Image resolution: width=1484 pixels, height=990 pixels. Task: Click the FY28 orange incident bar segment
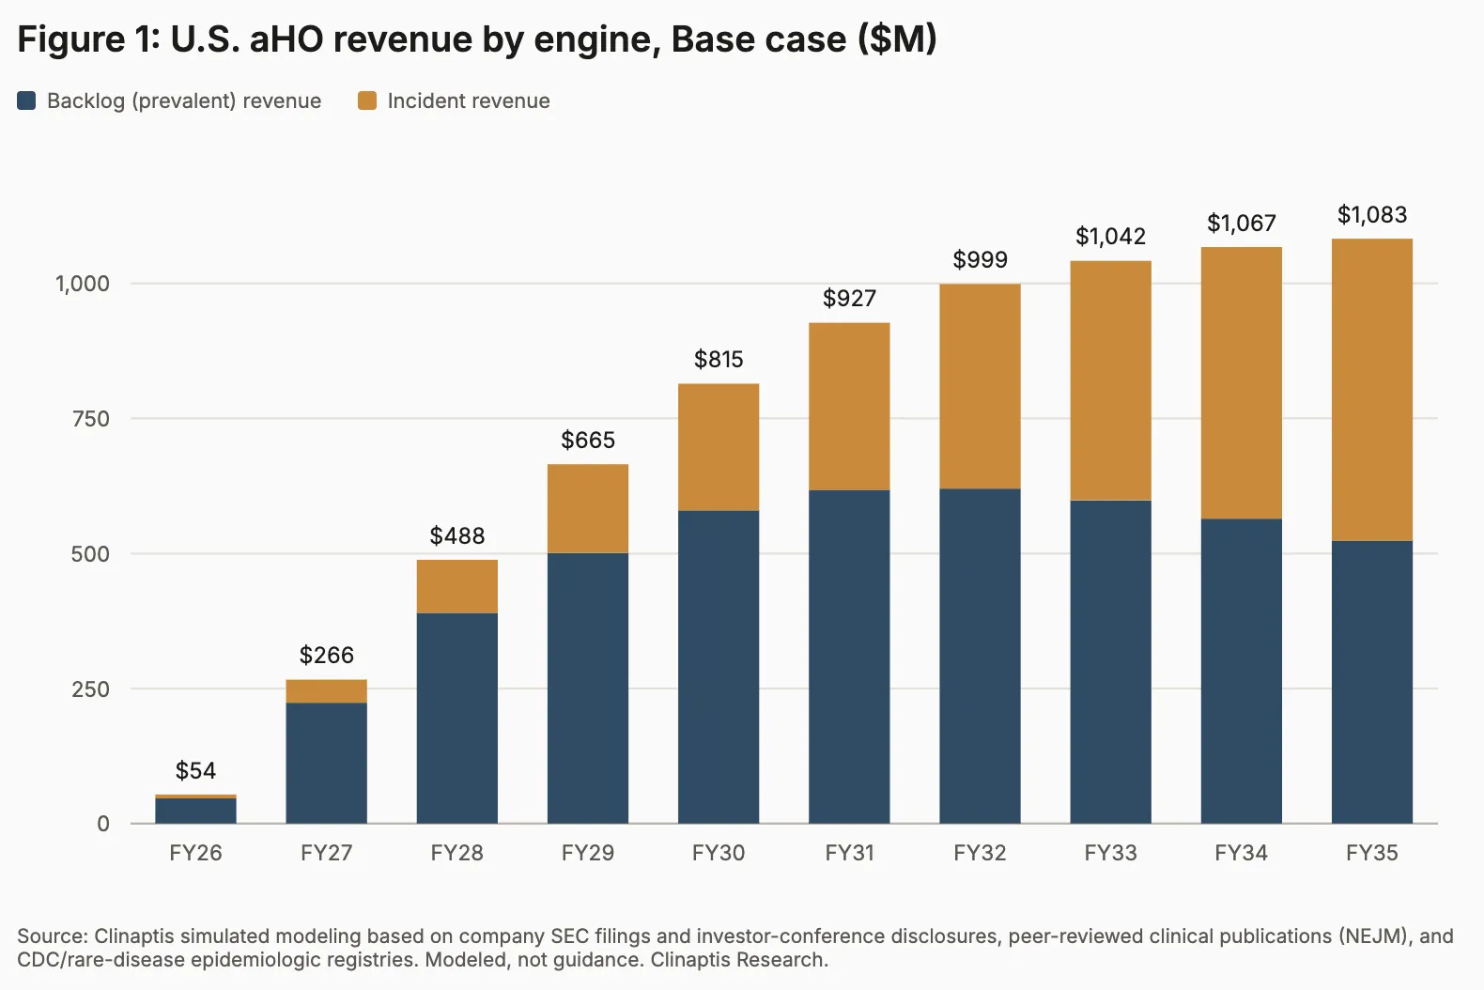(457, 587)
